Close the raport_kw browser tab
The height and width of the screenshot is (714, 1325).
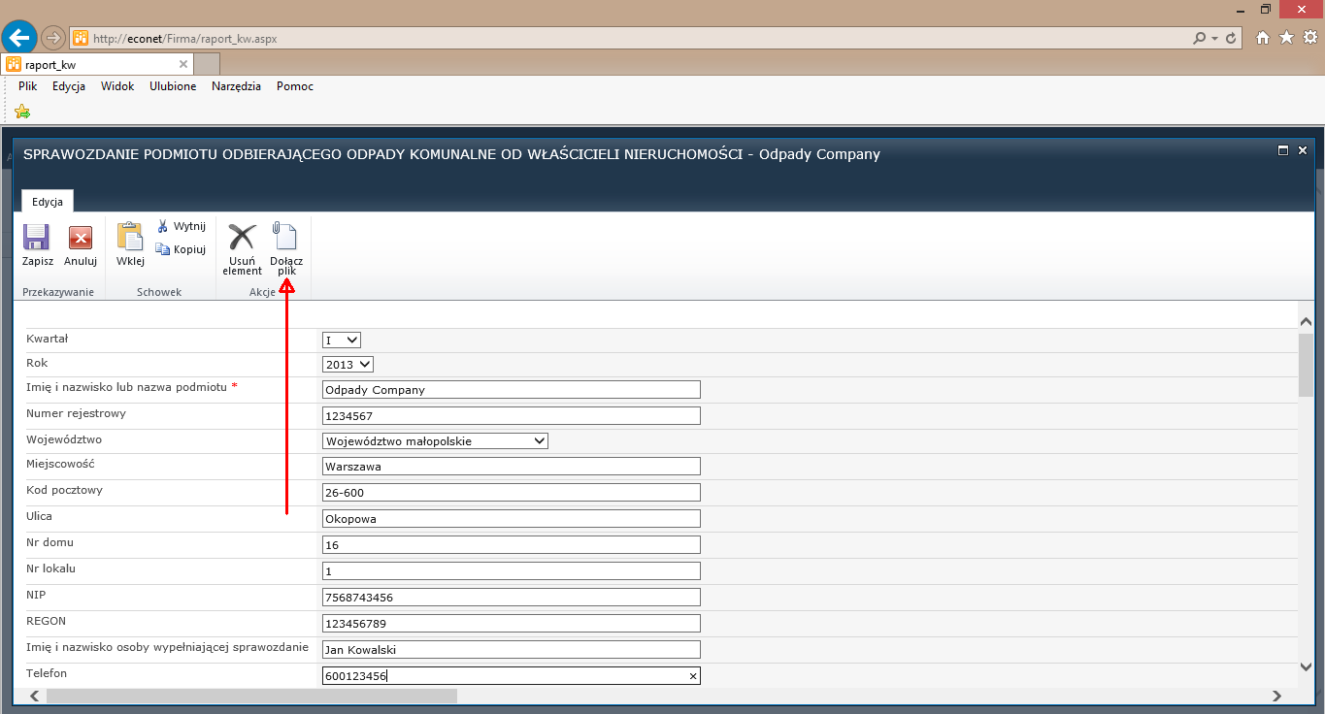(183, 64)
